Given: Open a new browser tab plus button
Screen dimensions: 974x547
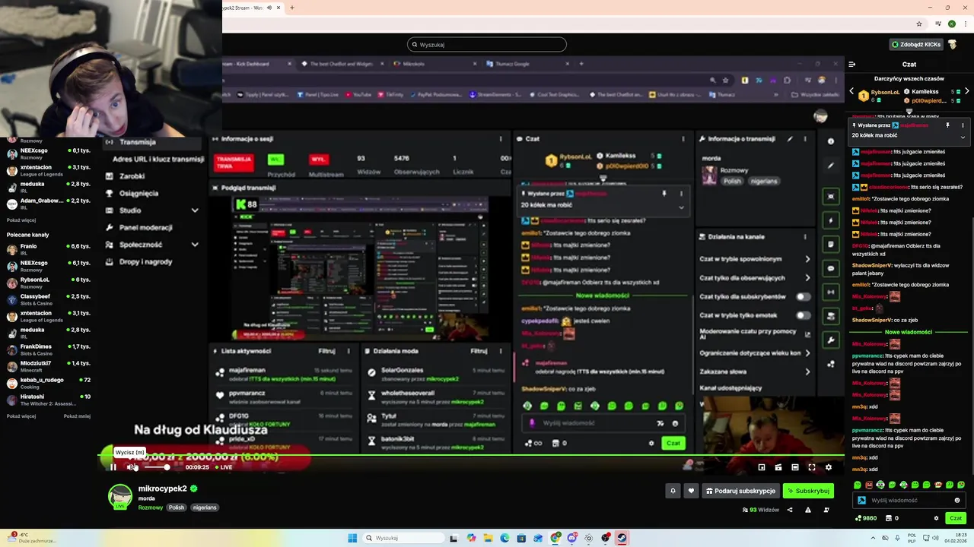Looking at the screenshot, I should pos(291,8).
